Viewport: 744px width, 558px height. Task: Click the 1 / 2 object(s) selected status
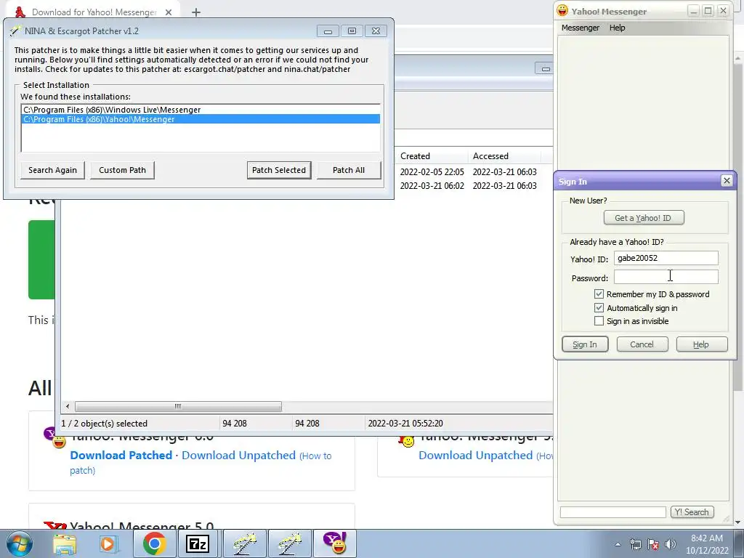[x=105, y=424]
